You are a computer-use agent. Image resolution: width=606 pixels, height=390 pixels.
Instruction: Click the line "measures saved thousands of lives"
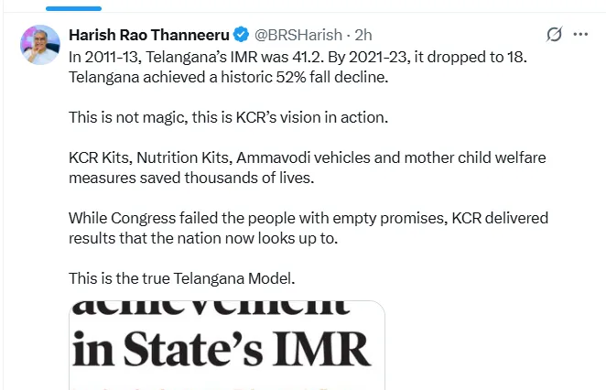point(191,178)
